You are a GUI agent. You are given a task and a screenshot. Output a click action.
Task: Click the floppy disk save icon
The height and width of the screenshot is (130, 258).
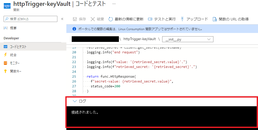[75, 19]
